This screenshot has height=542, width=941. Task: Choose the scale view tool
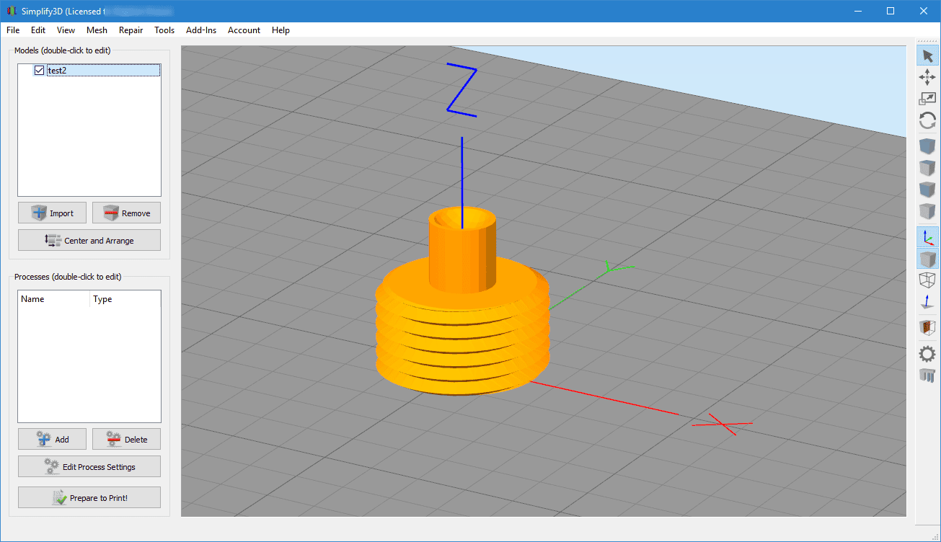pos(927,99)
